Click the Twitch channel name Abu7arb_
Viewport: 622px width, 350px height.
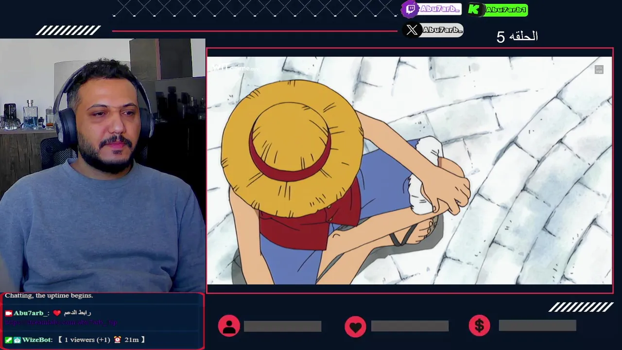click(x=439, y=9)
